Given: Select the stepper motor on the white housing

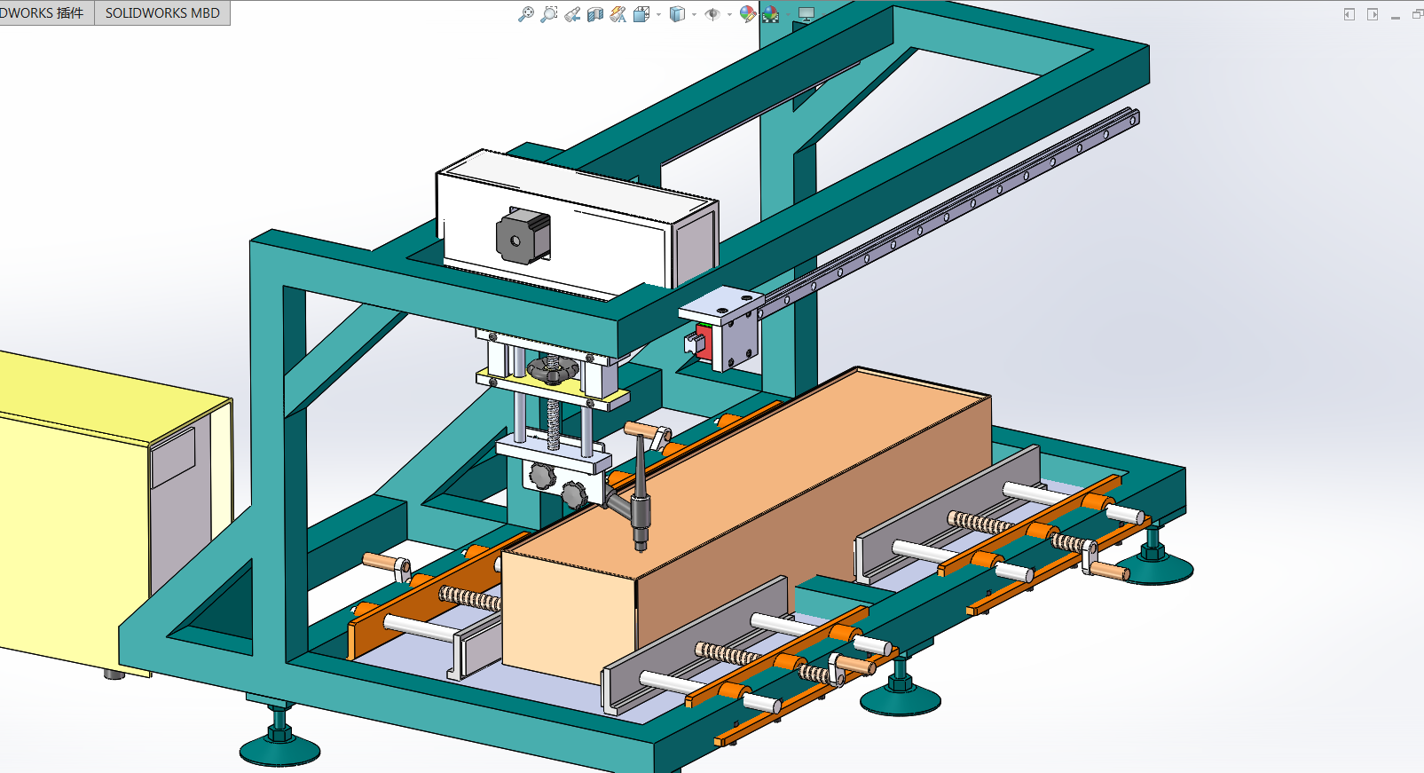Looking at the screenshot, I should point(523,236).
